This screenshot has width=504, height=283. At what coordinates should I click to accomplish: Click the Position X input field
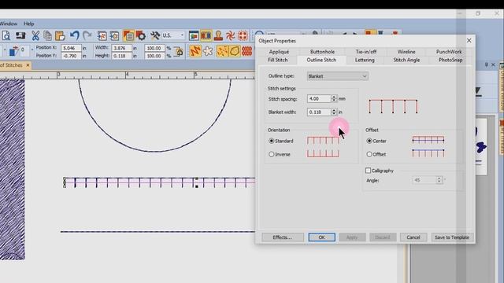point(71,48)
